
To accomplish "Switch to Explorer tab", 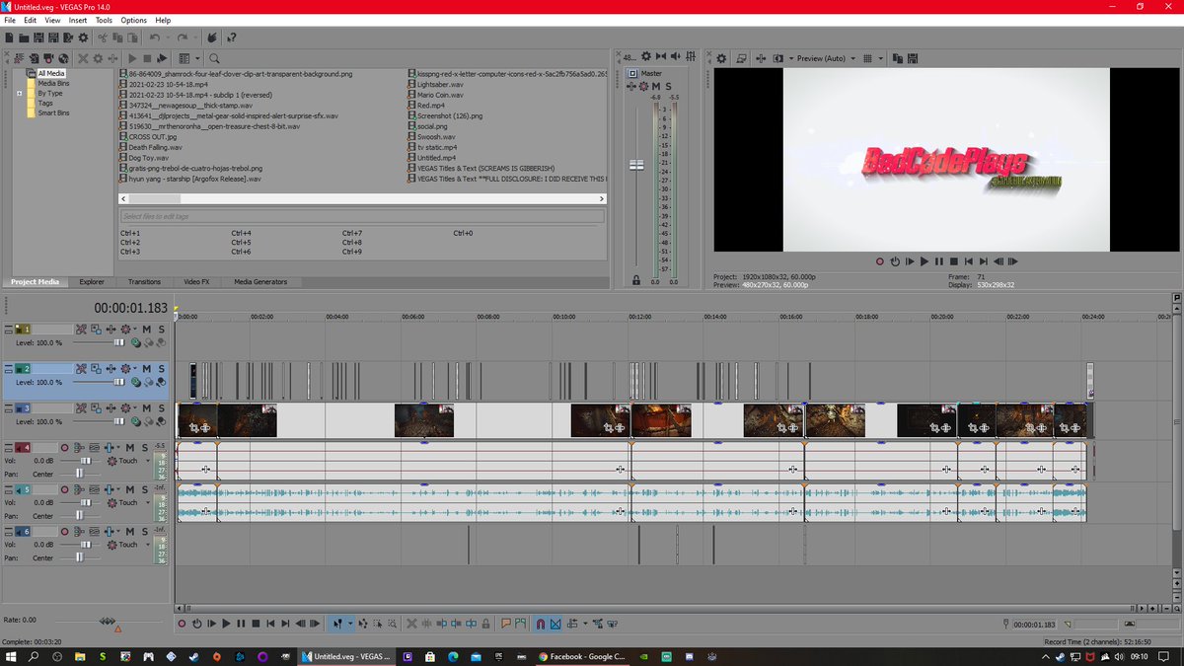I will click(x=92, y=282).
